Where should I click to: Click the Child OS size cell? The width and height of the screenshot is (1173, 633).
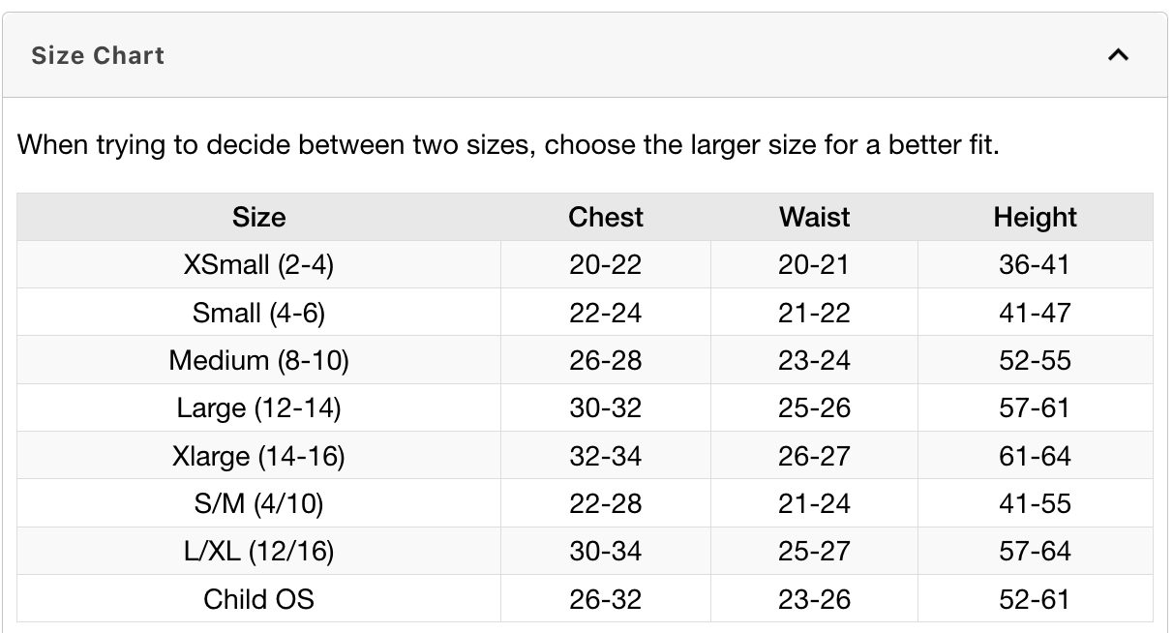pos(258,599)
